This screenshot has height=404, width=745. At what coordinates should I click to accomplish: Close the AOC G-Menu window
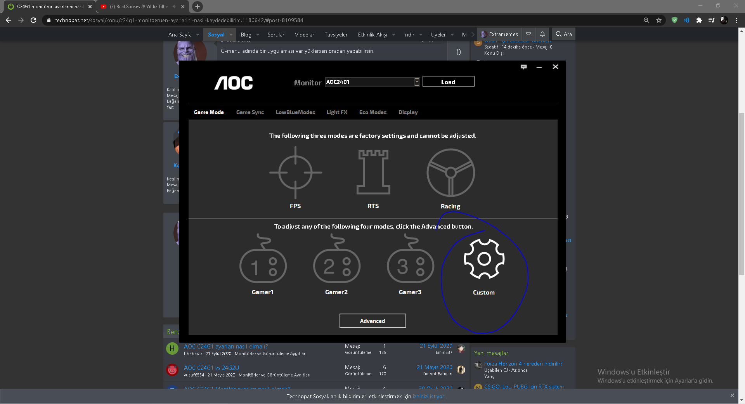(555, 67)
